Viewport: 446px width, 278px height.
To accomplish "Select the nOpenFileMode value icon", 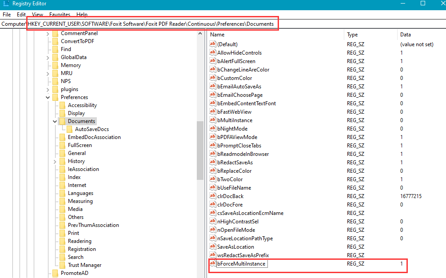I will [212, 230].
